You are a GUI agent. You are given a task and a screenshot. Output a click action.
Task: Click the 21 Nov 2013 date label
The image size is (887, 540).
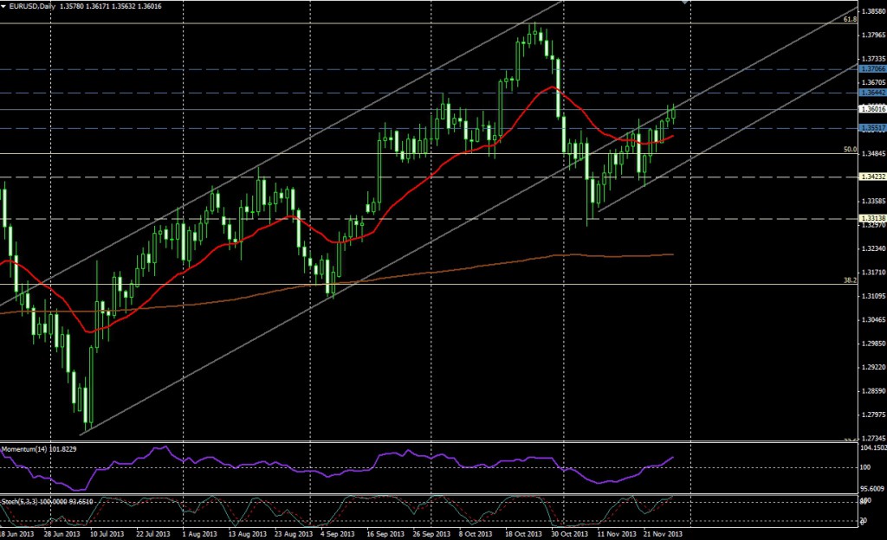pyautogui.click(x=662, y=535)
